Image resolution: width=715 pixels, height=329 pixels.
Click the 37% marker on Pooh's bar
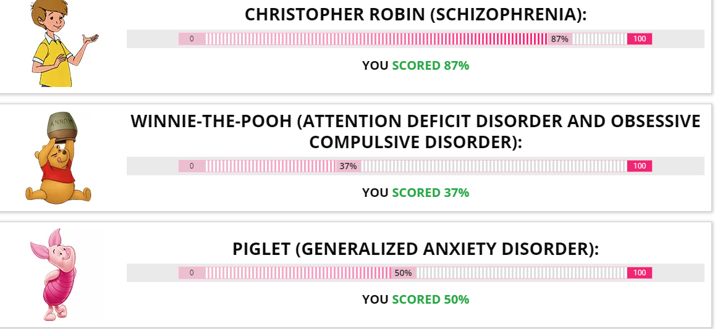point(348,166)
